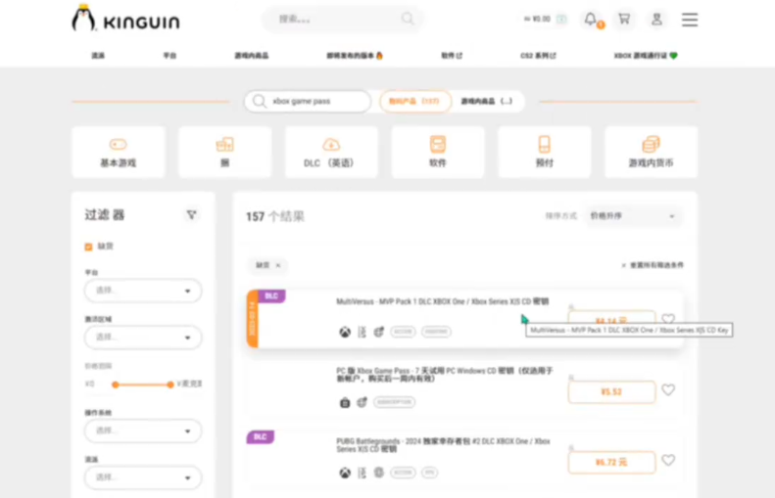The image size is (775, 498).
Task: Add MultiVersus MVP Pack to wishlist
Action: click(668, 319)
